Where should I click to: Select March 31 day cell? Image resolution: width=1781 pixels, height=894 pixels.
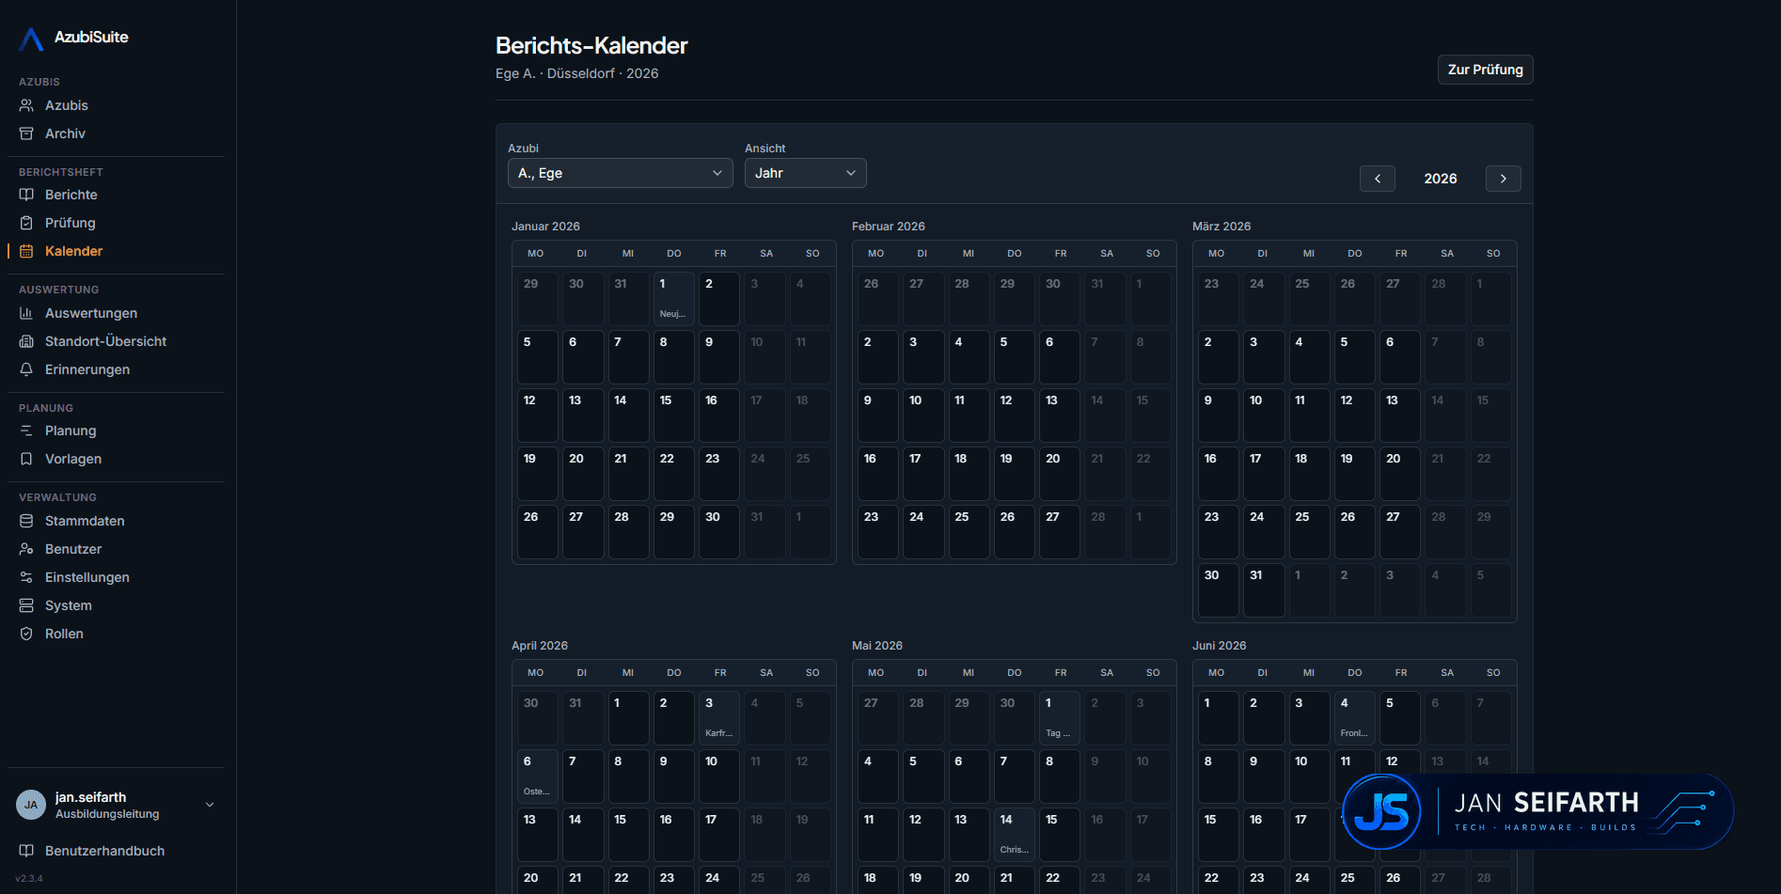click(x=1264, y=590)
